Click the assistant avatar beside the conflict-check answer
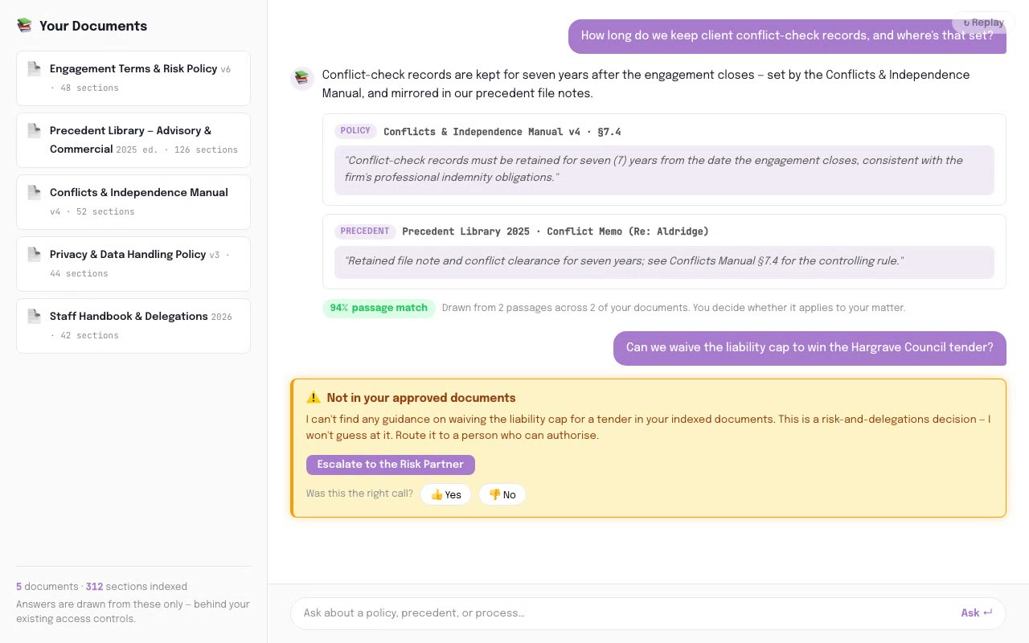The image size is (1029, 643). click(301, 78)
